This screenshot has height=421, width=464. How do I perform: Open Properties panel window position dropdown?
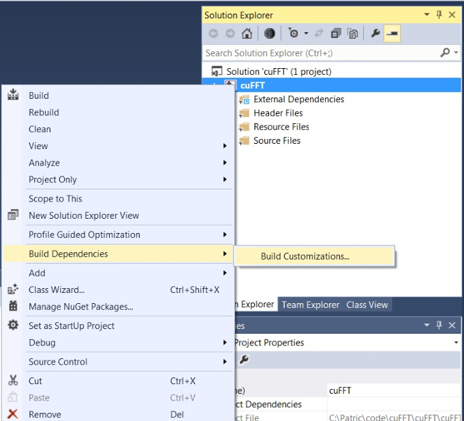(427, 325)
